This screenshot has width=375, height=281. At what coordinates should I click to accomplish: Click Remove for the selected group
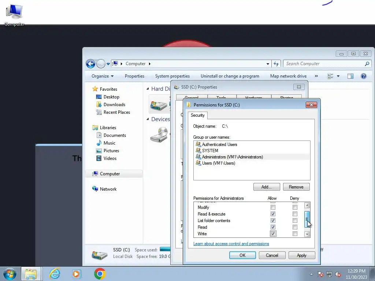(296, 187)
